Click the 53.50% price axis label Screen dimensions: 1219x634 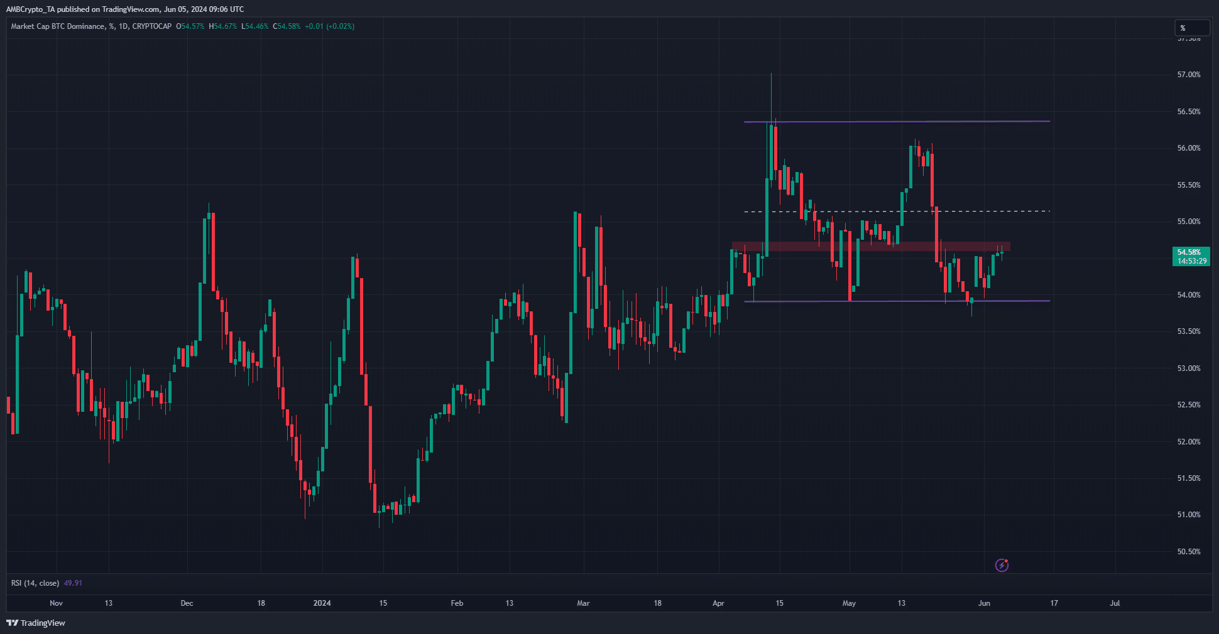(x=1189, y=331)
